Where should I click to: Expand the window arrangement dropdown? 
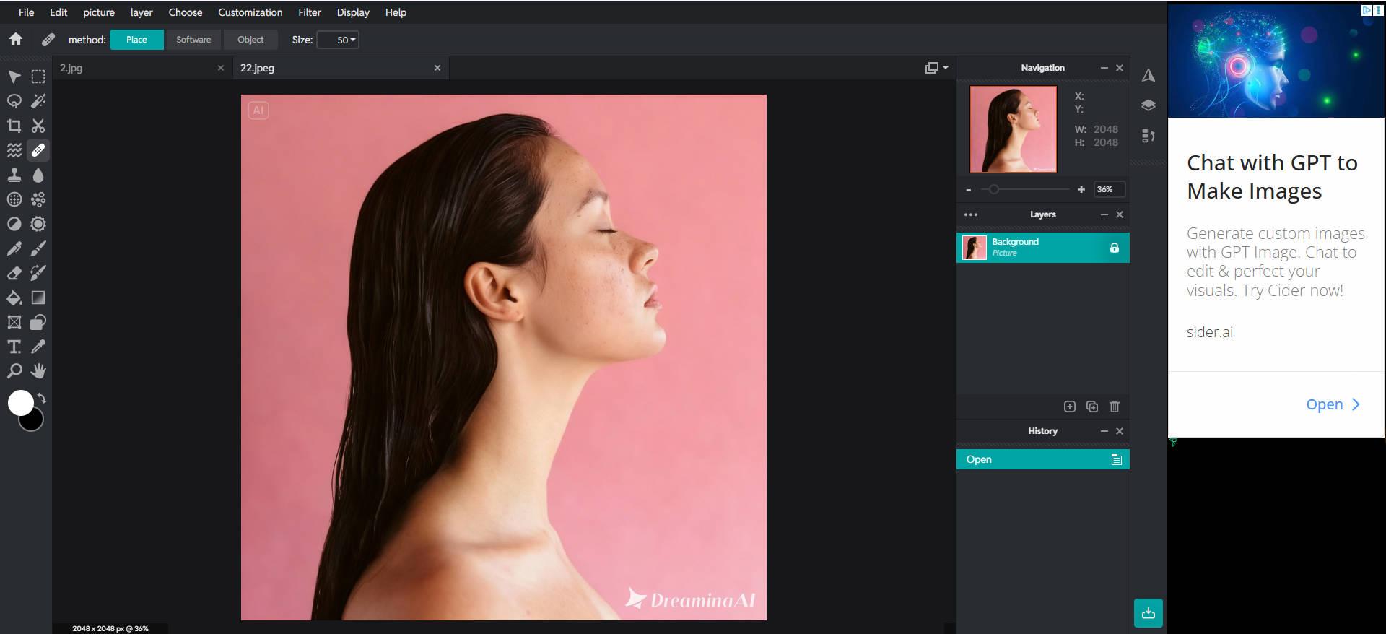[936, 68]
